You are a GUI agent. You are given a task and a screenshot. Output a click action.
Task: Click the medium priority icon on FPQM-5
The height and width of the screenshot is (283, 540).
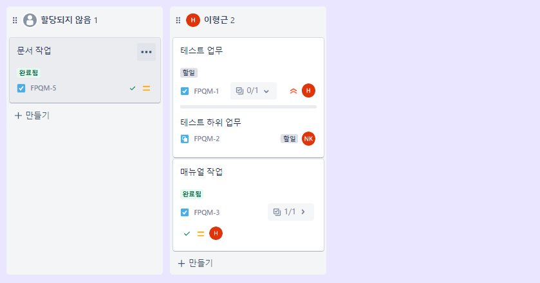pyautogui.click(x=146, y=89)
